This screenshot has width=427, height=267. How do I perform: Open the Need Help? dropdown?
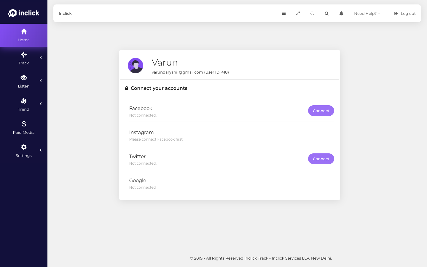tap(367, 13)
